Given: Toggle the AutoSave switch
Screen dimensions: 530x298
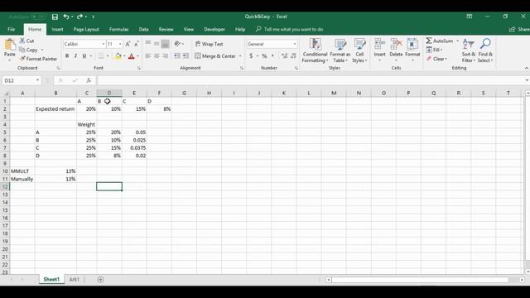Looking at the screenshot, I should [x=37, y=17].
